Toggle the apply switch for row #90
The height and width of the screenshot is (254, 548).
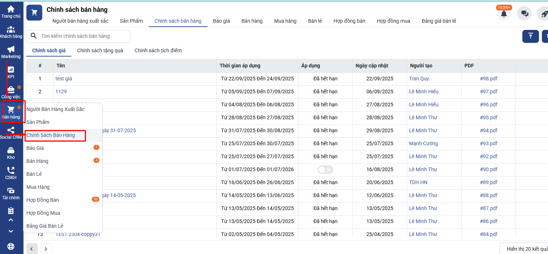coord(325,169)
